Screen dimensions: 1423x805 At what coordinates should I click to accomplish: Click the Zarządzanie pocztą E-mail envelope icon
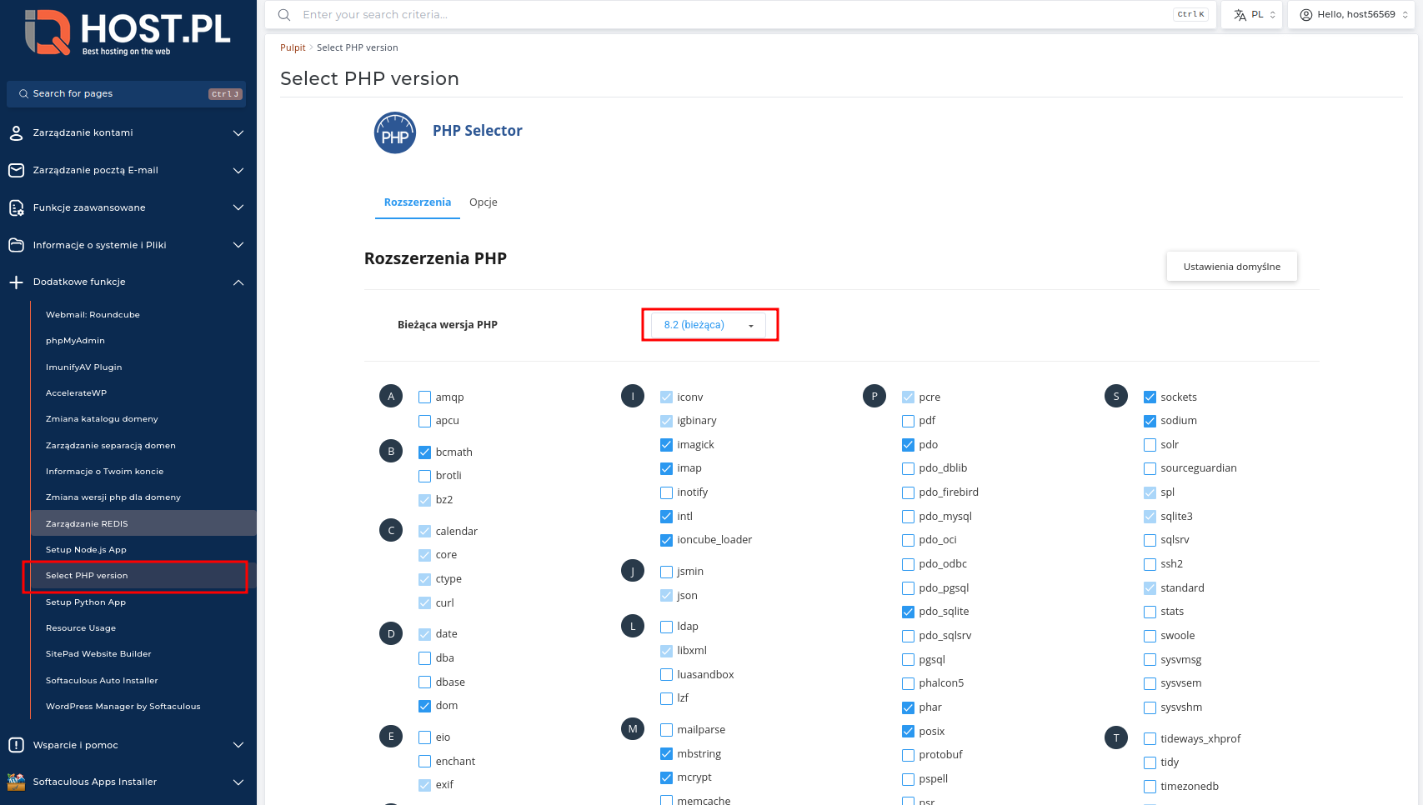coord(16,170)
